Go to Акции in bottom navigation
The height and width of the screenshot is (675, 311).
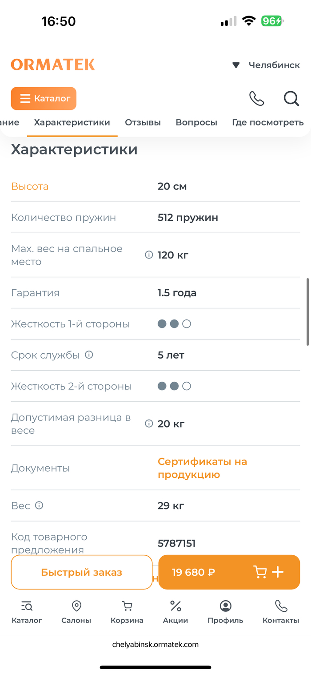click(175, 612)
